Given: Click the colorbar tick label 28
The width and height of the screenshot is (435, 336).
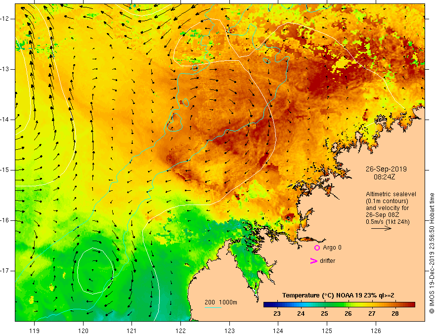Looking at the screenshot, I should point(395,314).
